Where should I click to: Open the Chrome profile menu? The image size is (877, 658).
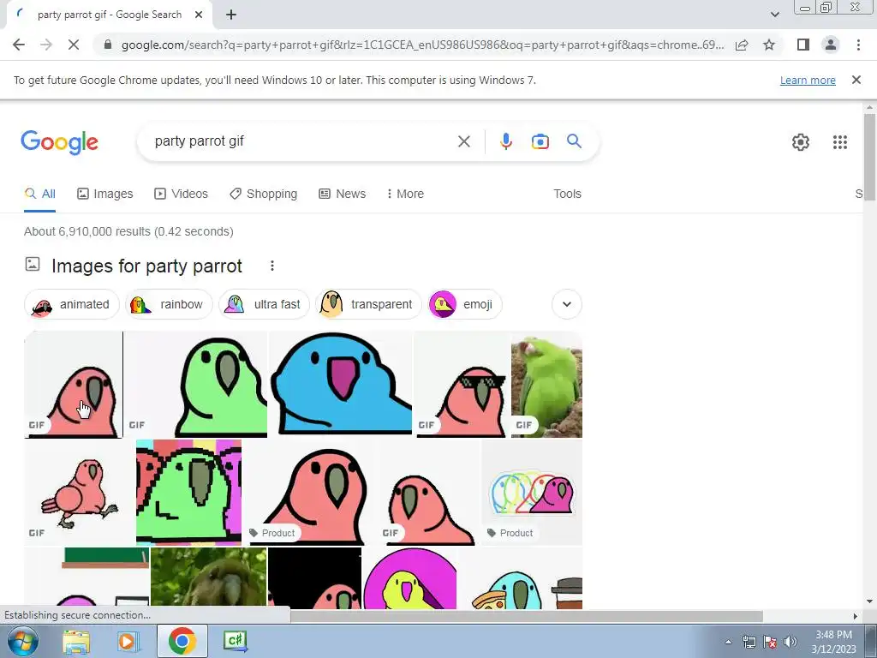click(x=831, y=45)
